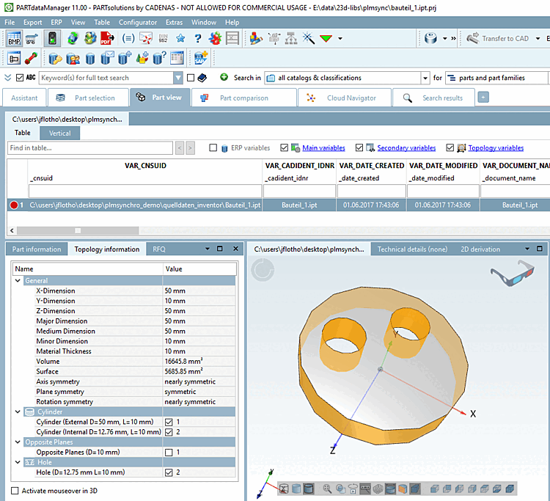Click the magnifier zoom icon in 3D toolbar

[329, 489]
